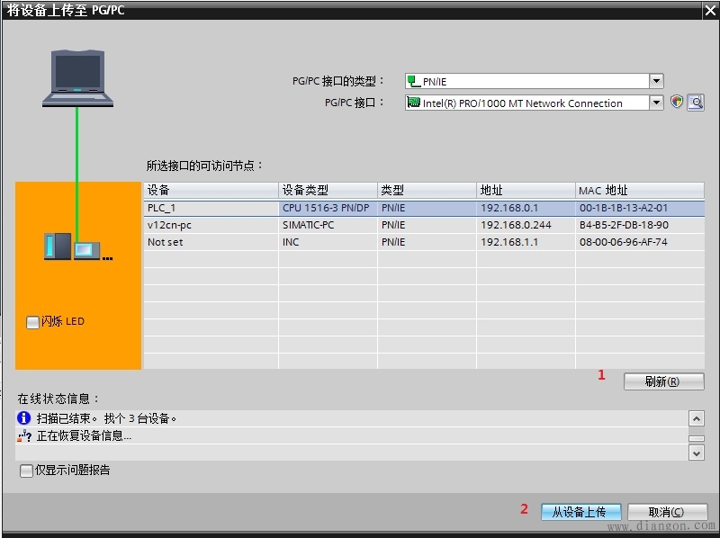
Task: Click the network card icon in PG/PC 接口 field
Action: click(413, 103)
